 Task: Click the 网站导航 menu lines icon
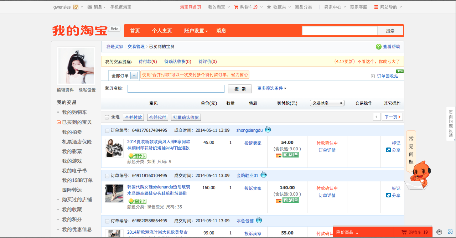click(x=376, y=7)
